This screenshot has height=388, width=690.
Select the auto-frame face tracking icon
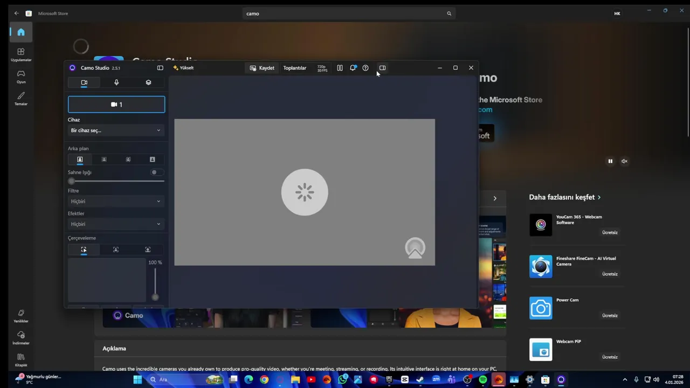(116, 250)
